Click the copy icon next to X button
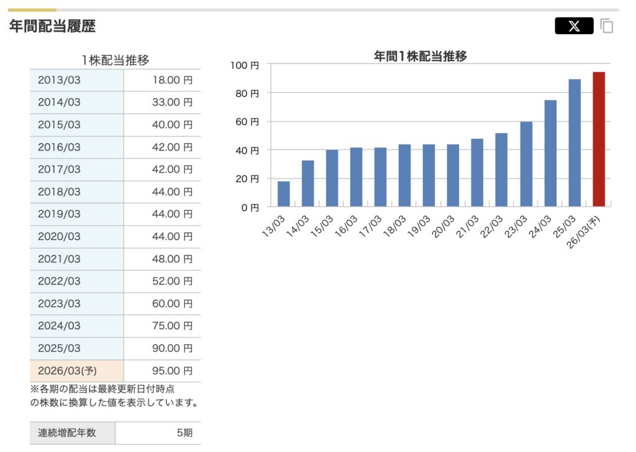The width and height of the screenshot is (636, 452). click(607, 26)
